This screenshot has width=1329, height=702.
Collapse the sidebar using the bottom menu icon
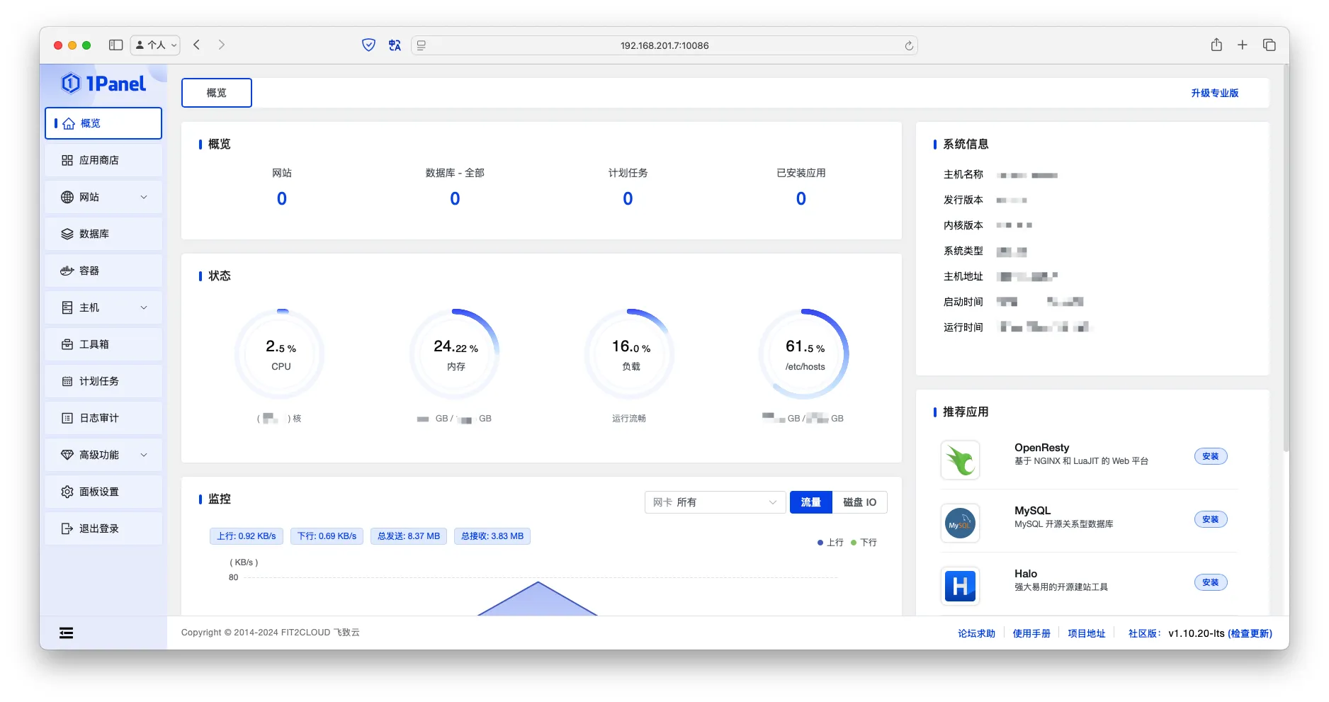(x=66, y=633)
